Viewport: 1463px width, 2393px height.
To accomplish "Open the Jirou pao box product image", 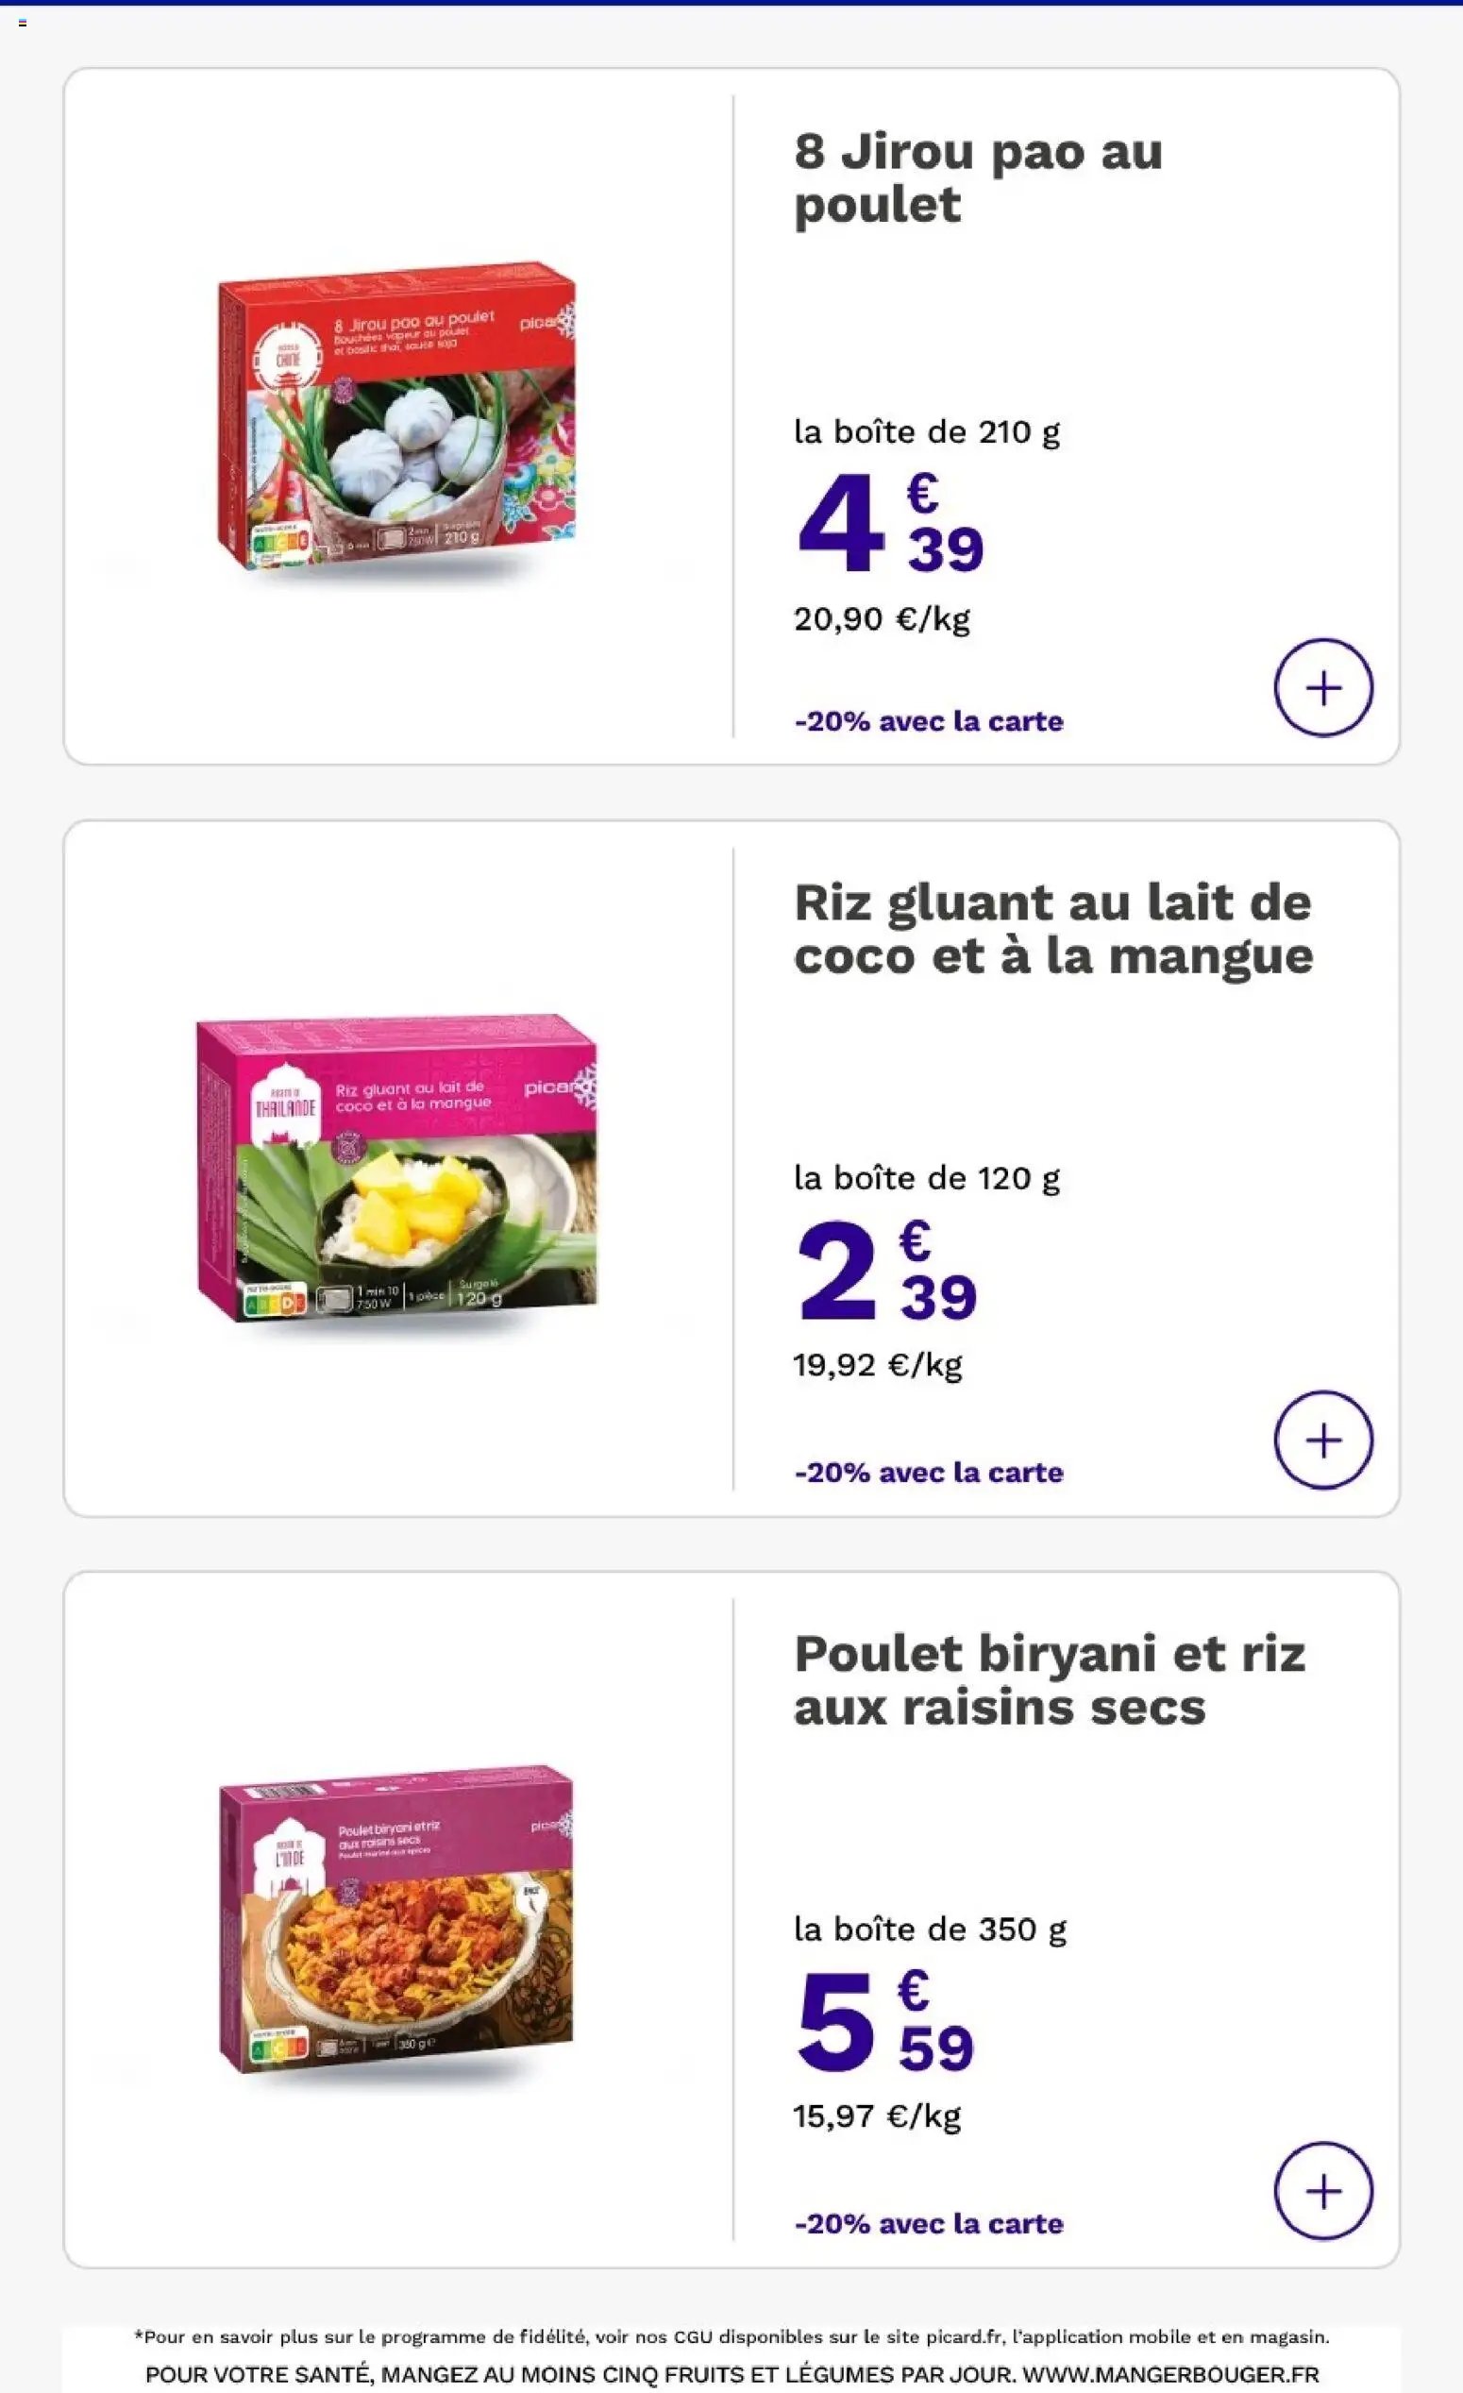I will (x=397, y=417).
